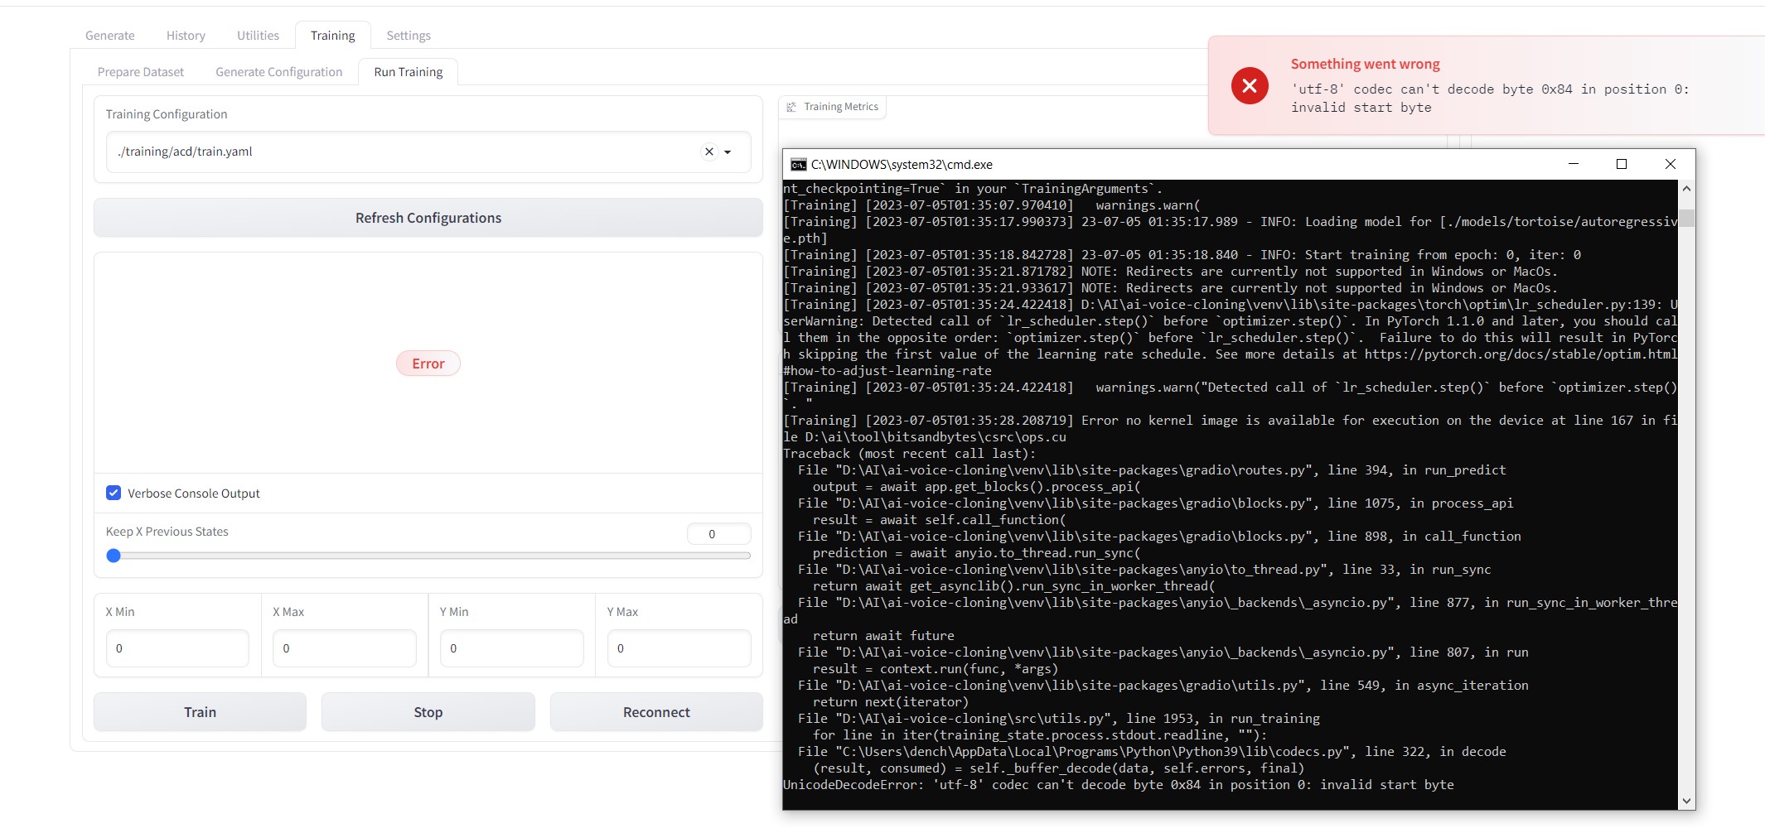Screen dimensions: 1765x833
Task: Click the X Max input field
Action: pyautogui.click(x=345, y=648)
